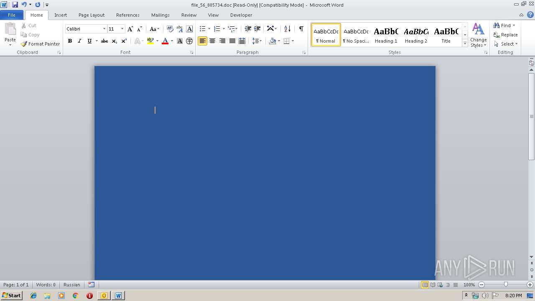Switch to Mailings tab
535x301 pixels.
coord(160,15)
